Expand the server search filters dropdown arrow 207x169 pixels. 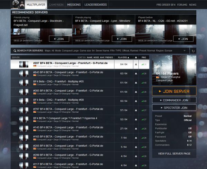(x=184, y=51)
